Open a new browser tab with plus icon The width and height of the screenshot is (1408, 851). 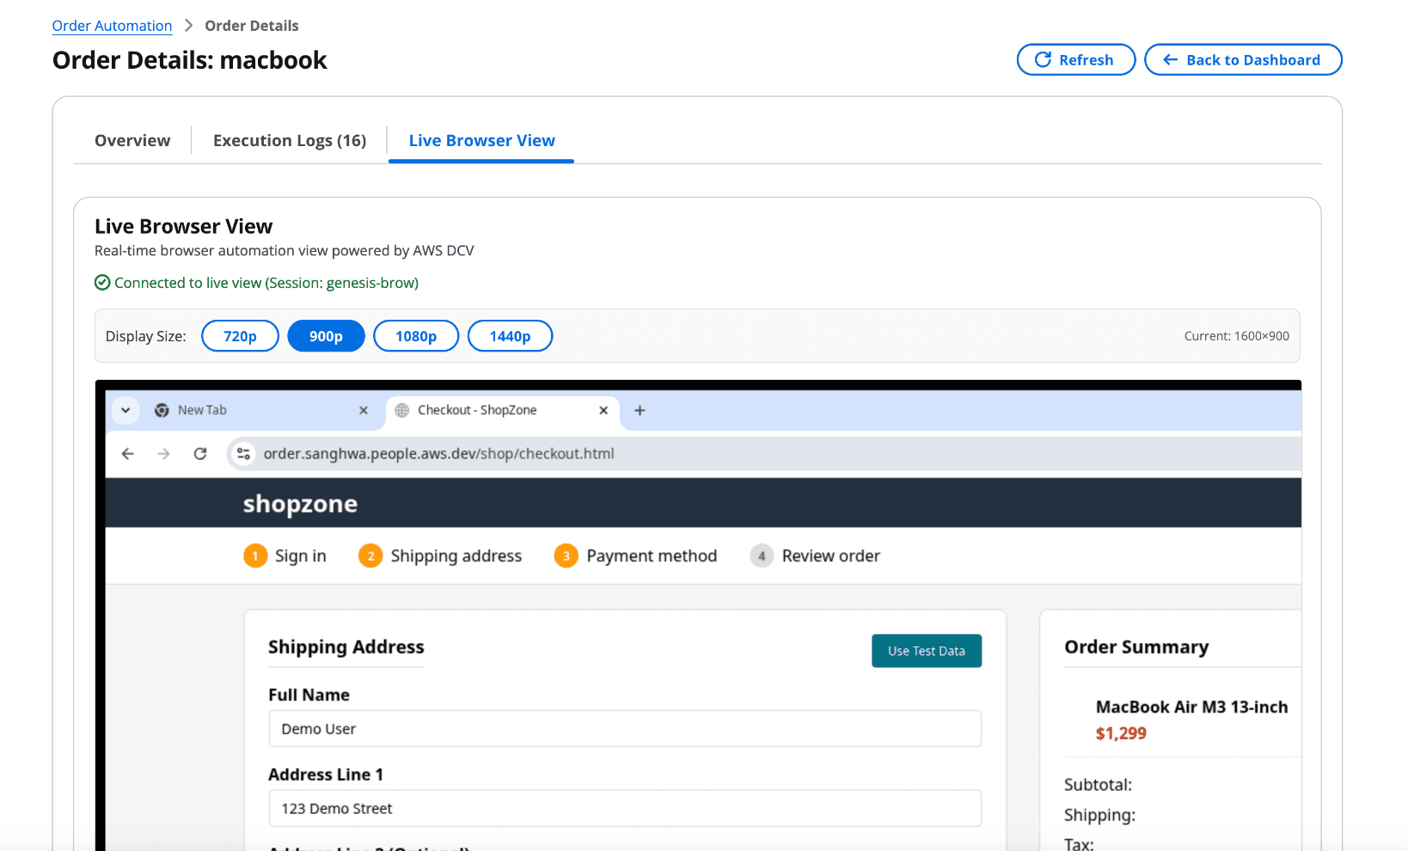click(640, 411)
